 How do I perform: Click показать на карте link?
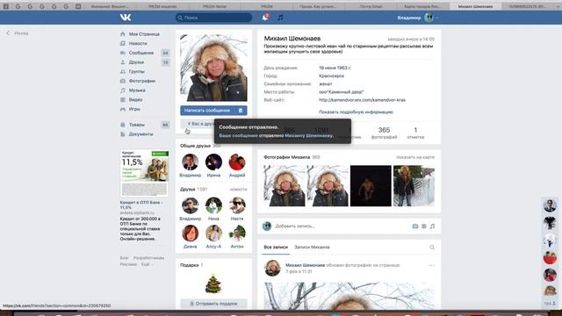tap(415, 157)
